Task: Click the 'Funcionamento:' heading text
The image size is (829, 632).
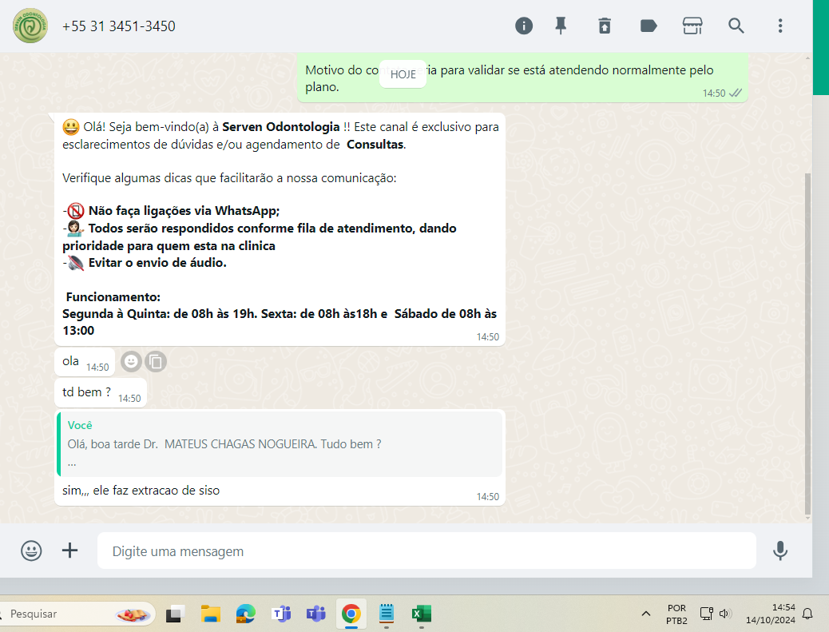Action: [x=113, y=296]
